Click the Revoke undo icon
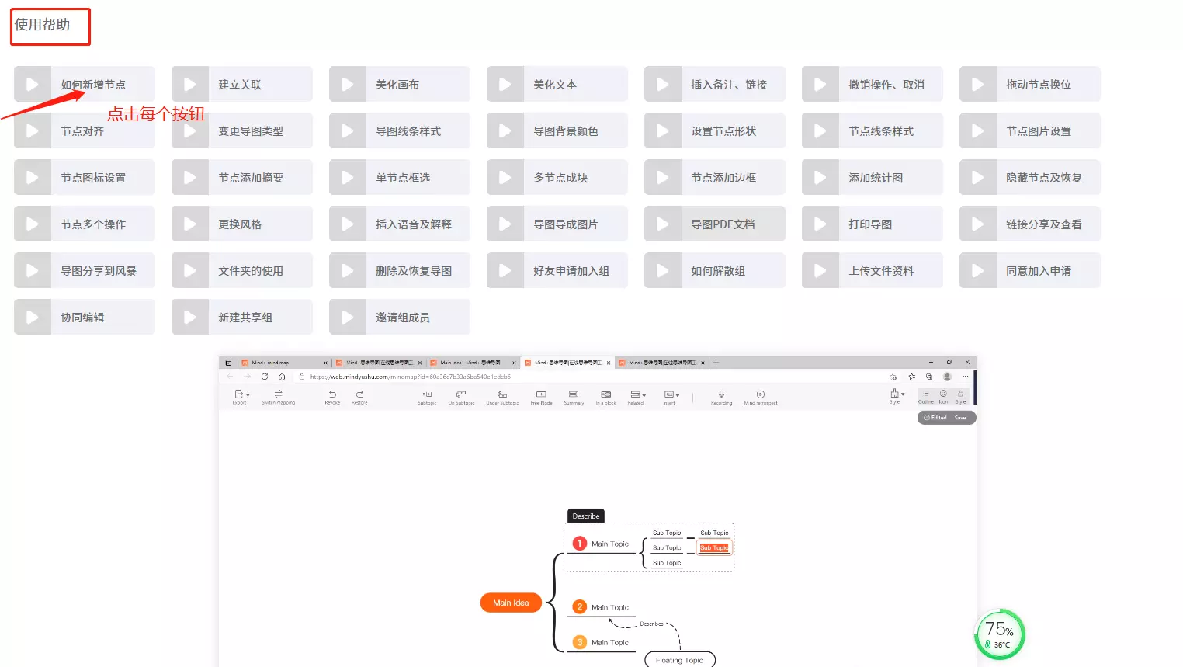1183x667 pixels. click(332, 394)
